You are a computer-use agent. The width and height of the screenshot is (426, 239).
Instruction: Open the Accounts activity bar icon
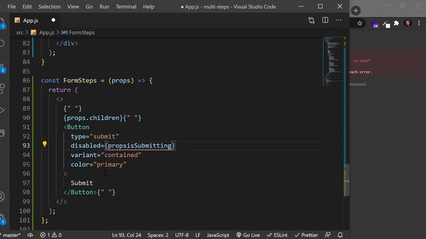(x=2, y=197)
